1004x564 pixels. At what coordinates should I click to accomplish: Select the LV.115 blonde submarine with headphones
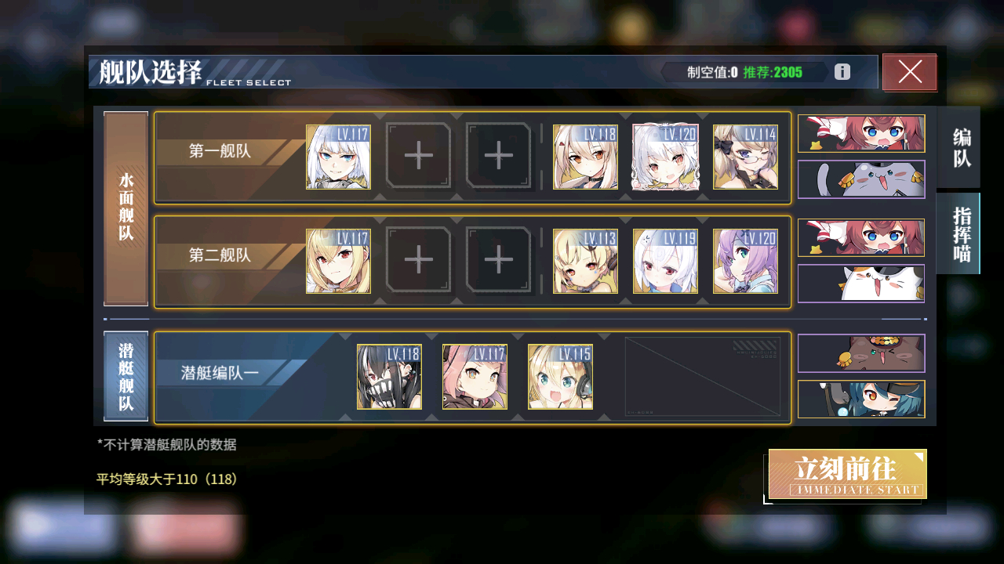560,377
